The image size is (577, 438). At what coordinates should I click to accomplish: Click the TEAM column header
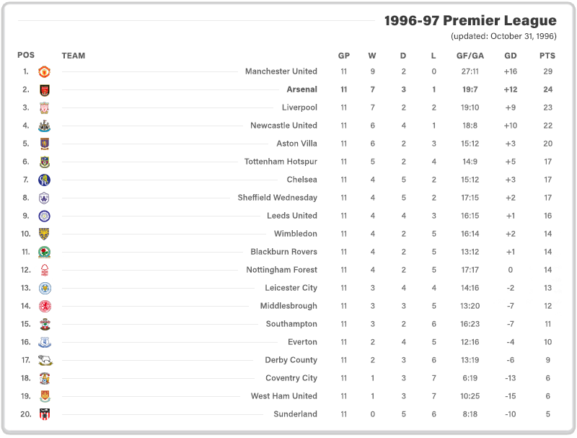74,56
